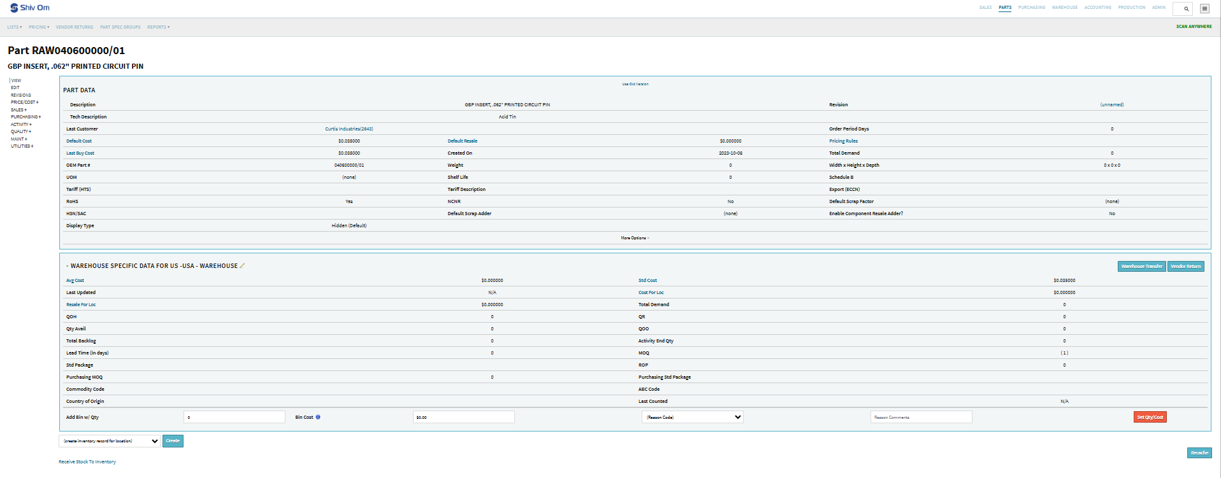Open the Reports menu
The image size is (1221, 478).
(158, 27)
